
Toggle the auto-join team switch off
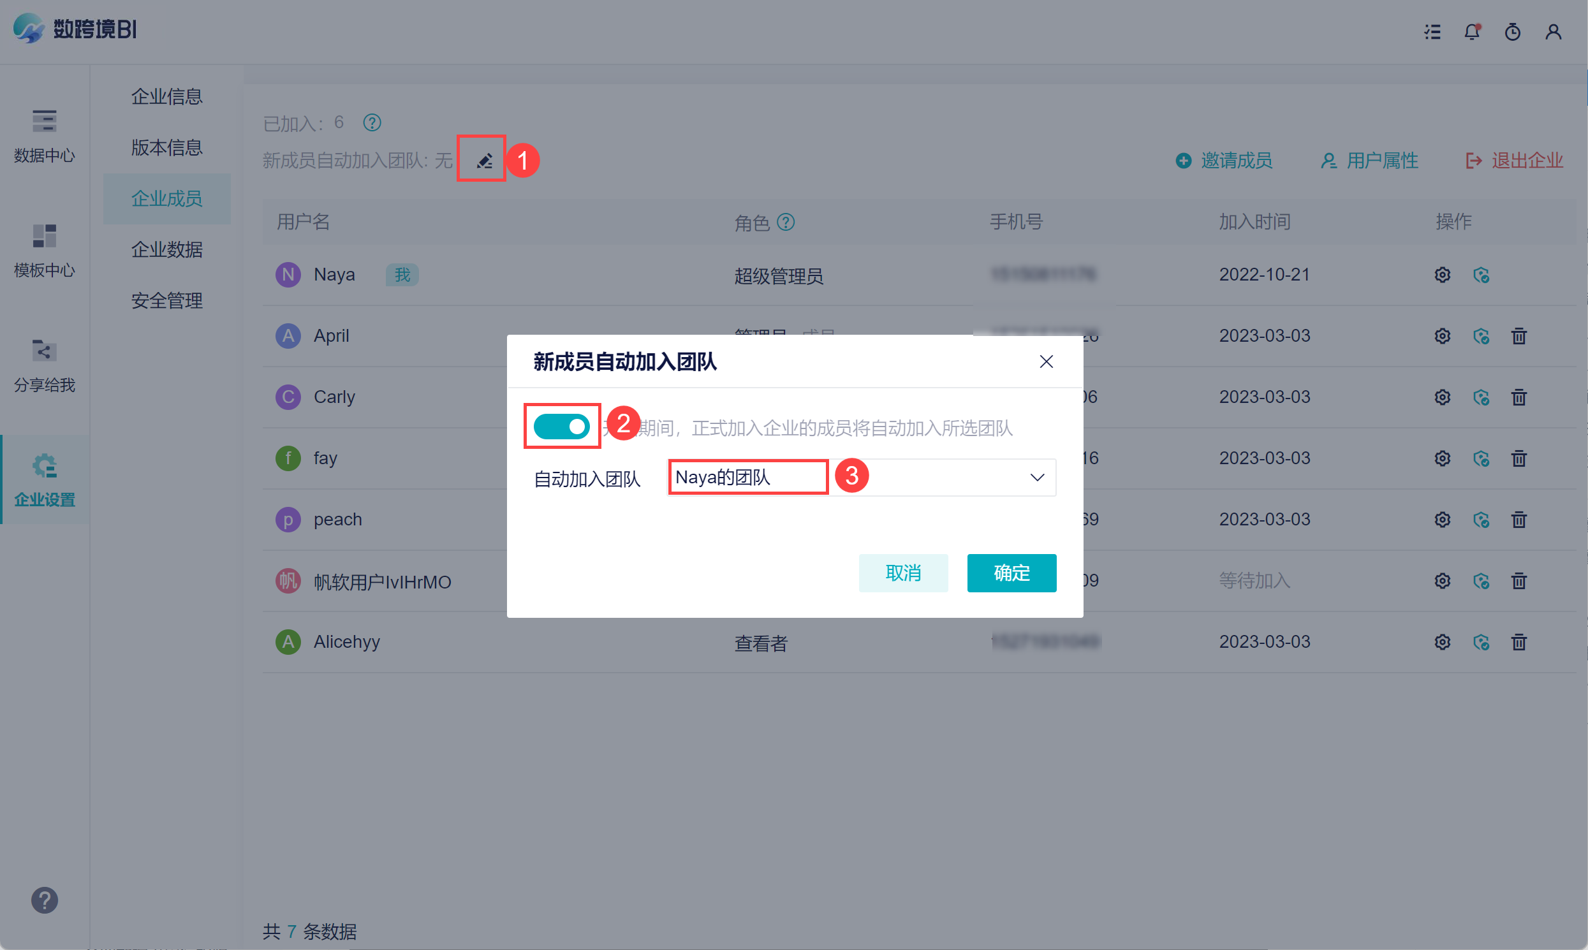coord(562,427)
